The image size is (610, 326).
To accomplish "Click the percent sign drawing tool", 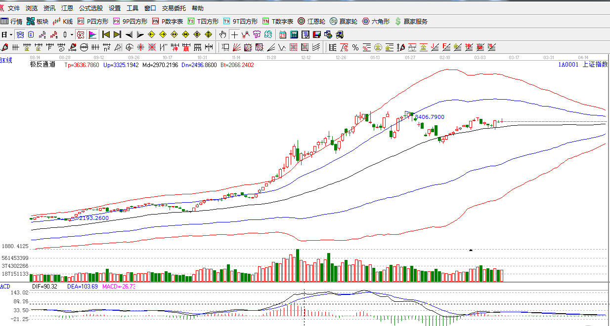I will click(355, 47).
